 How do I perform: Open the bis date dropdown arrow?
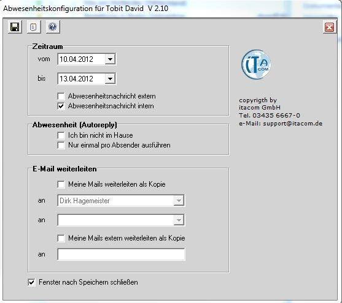(x=110, y=79)
